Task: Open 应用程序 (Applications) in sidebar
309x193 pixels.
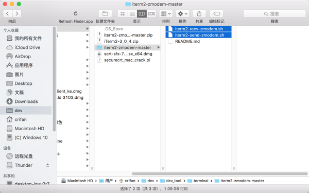Action: click(26, 65)
